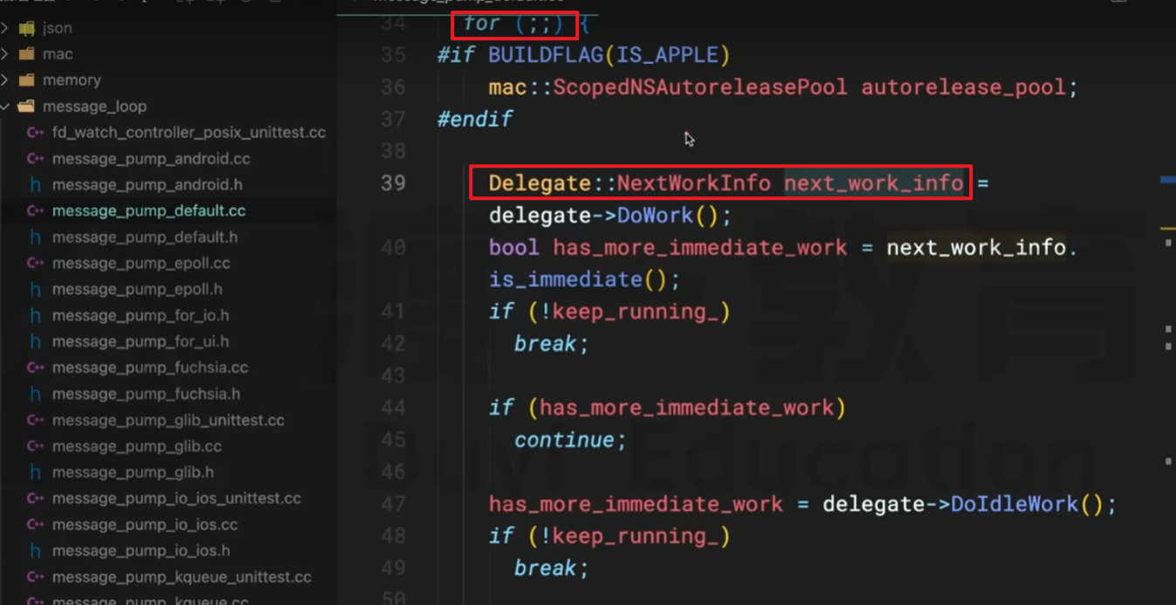Click the #endif directive on line 37
The height and width of the screenshot is (605, 1176).
tap(475, 120)
